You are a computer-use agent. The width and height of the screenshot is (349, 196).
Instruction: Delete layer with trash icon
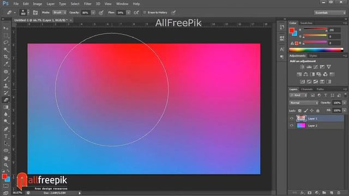339,193
